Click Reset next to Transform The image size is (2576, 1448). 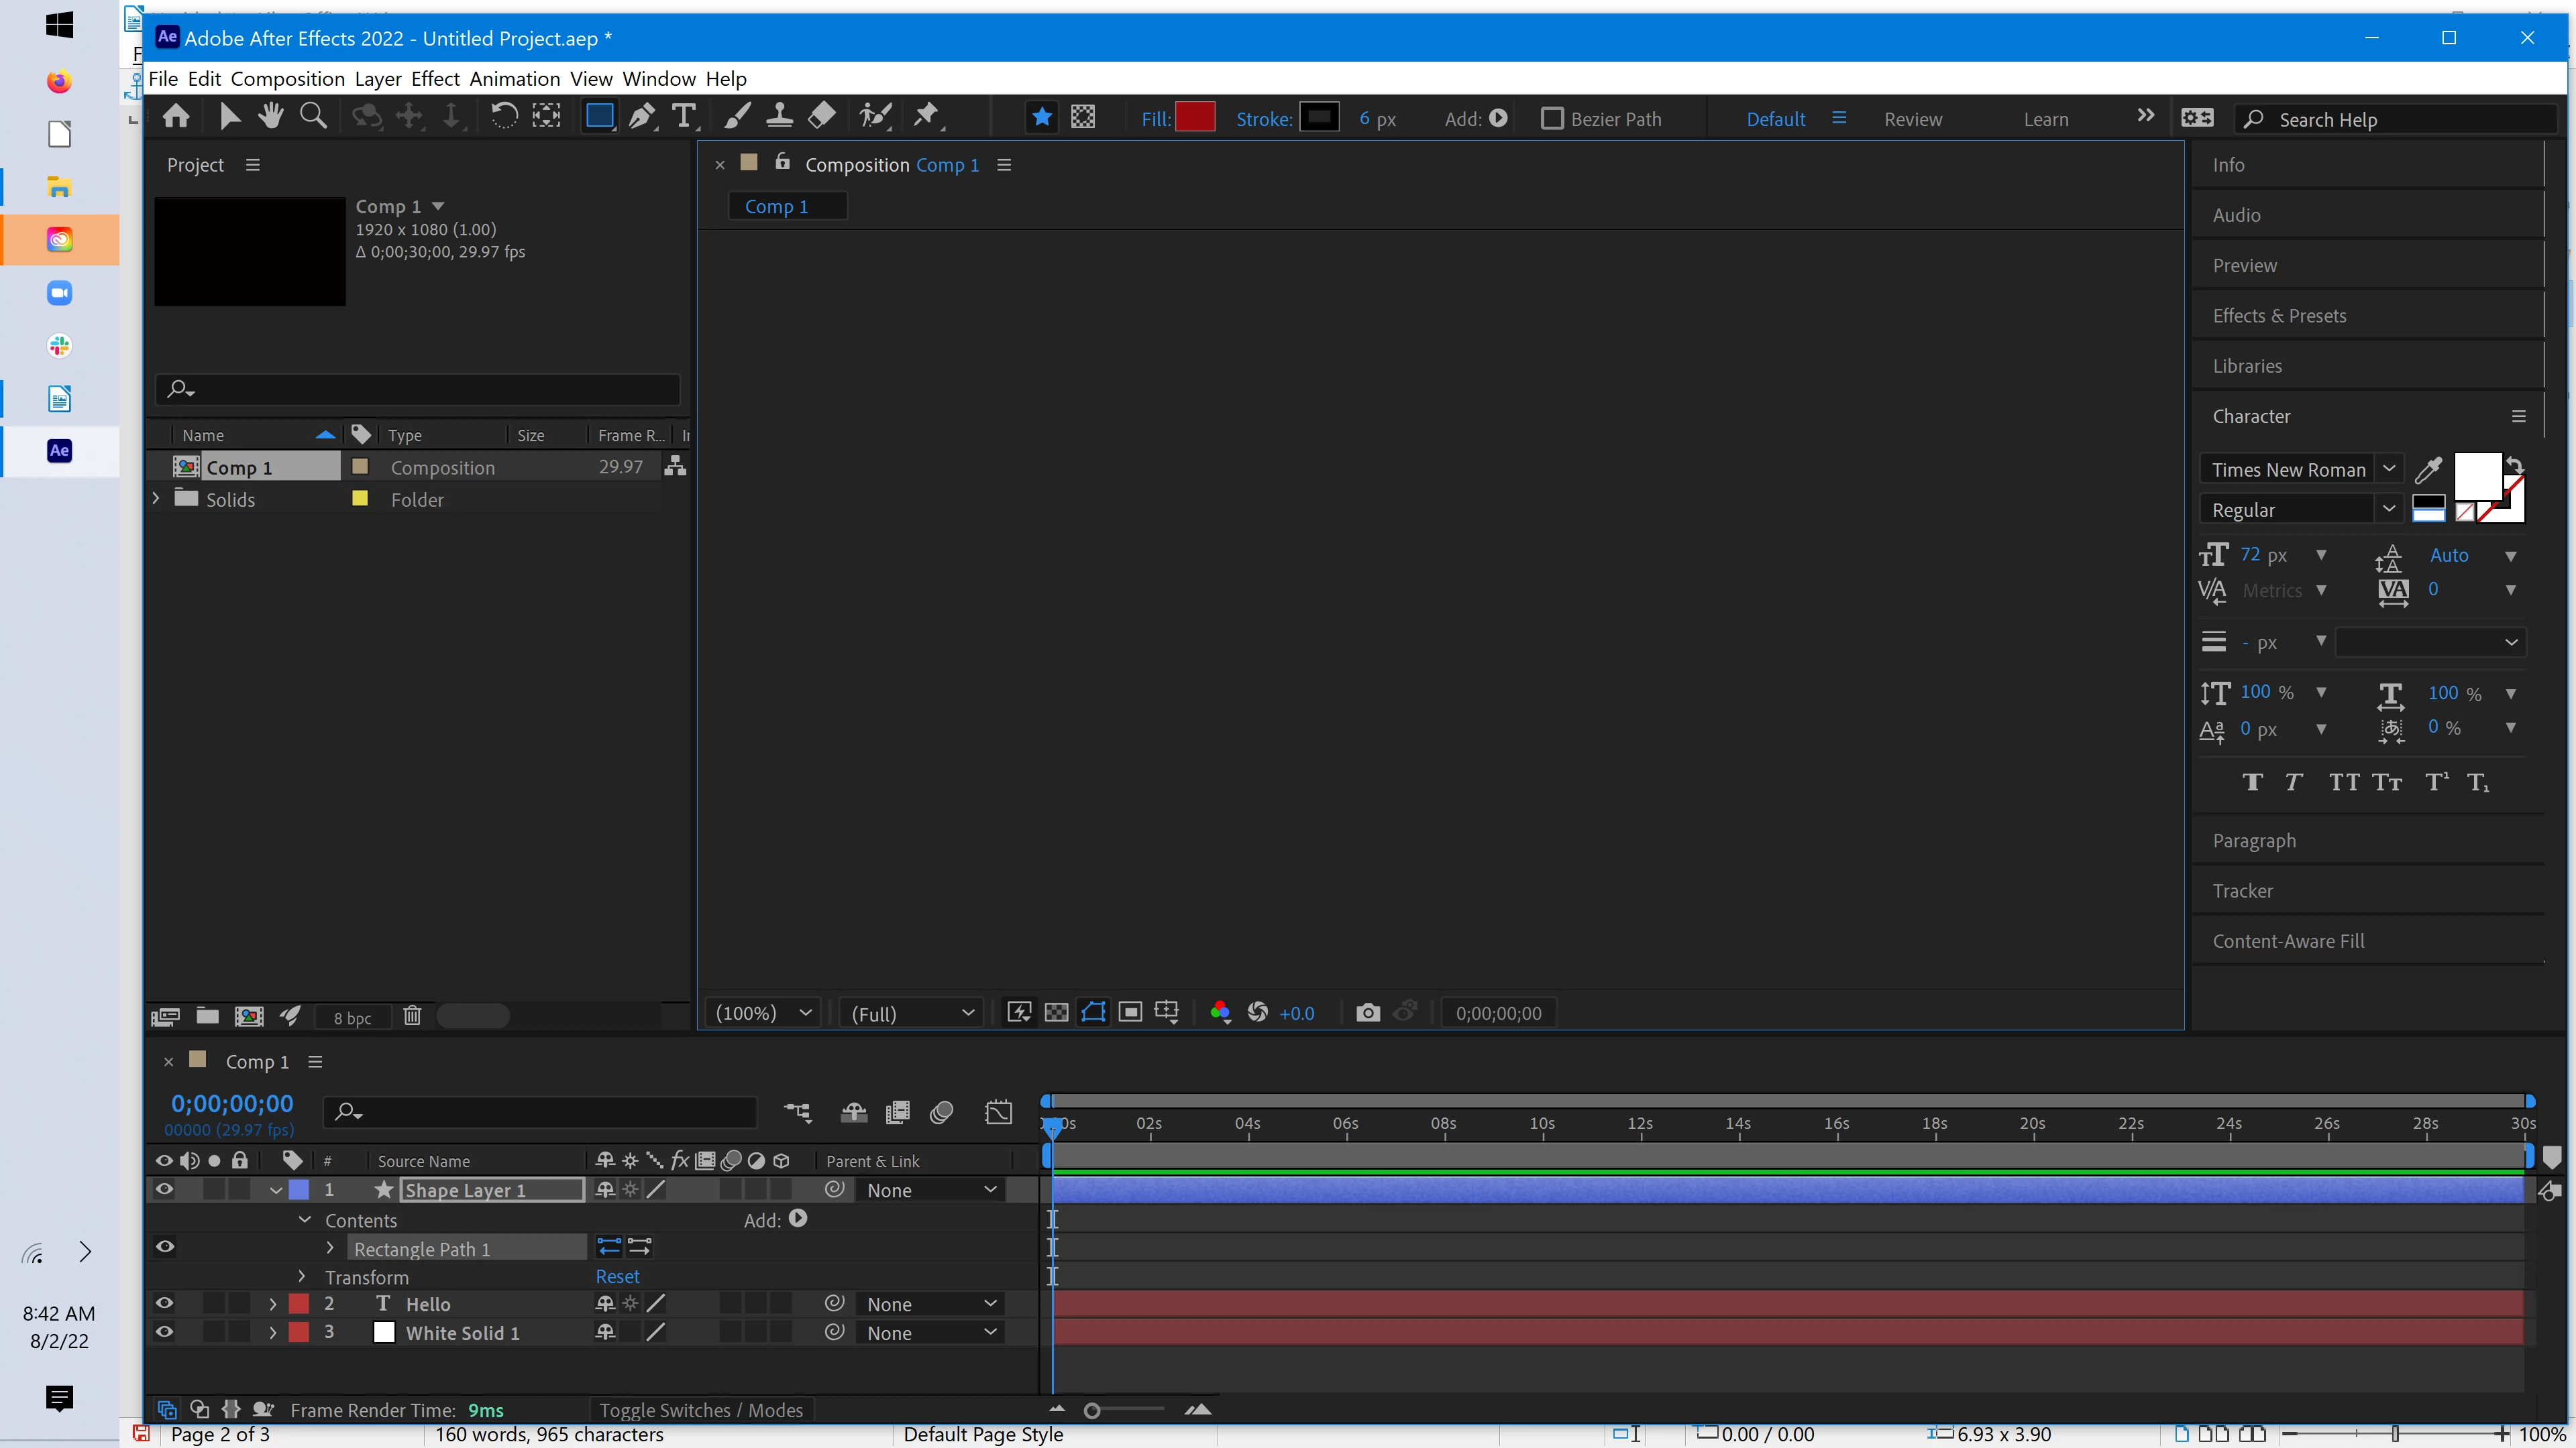point(617,1276)
